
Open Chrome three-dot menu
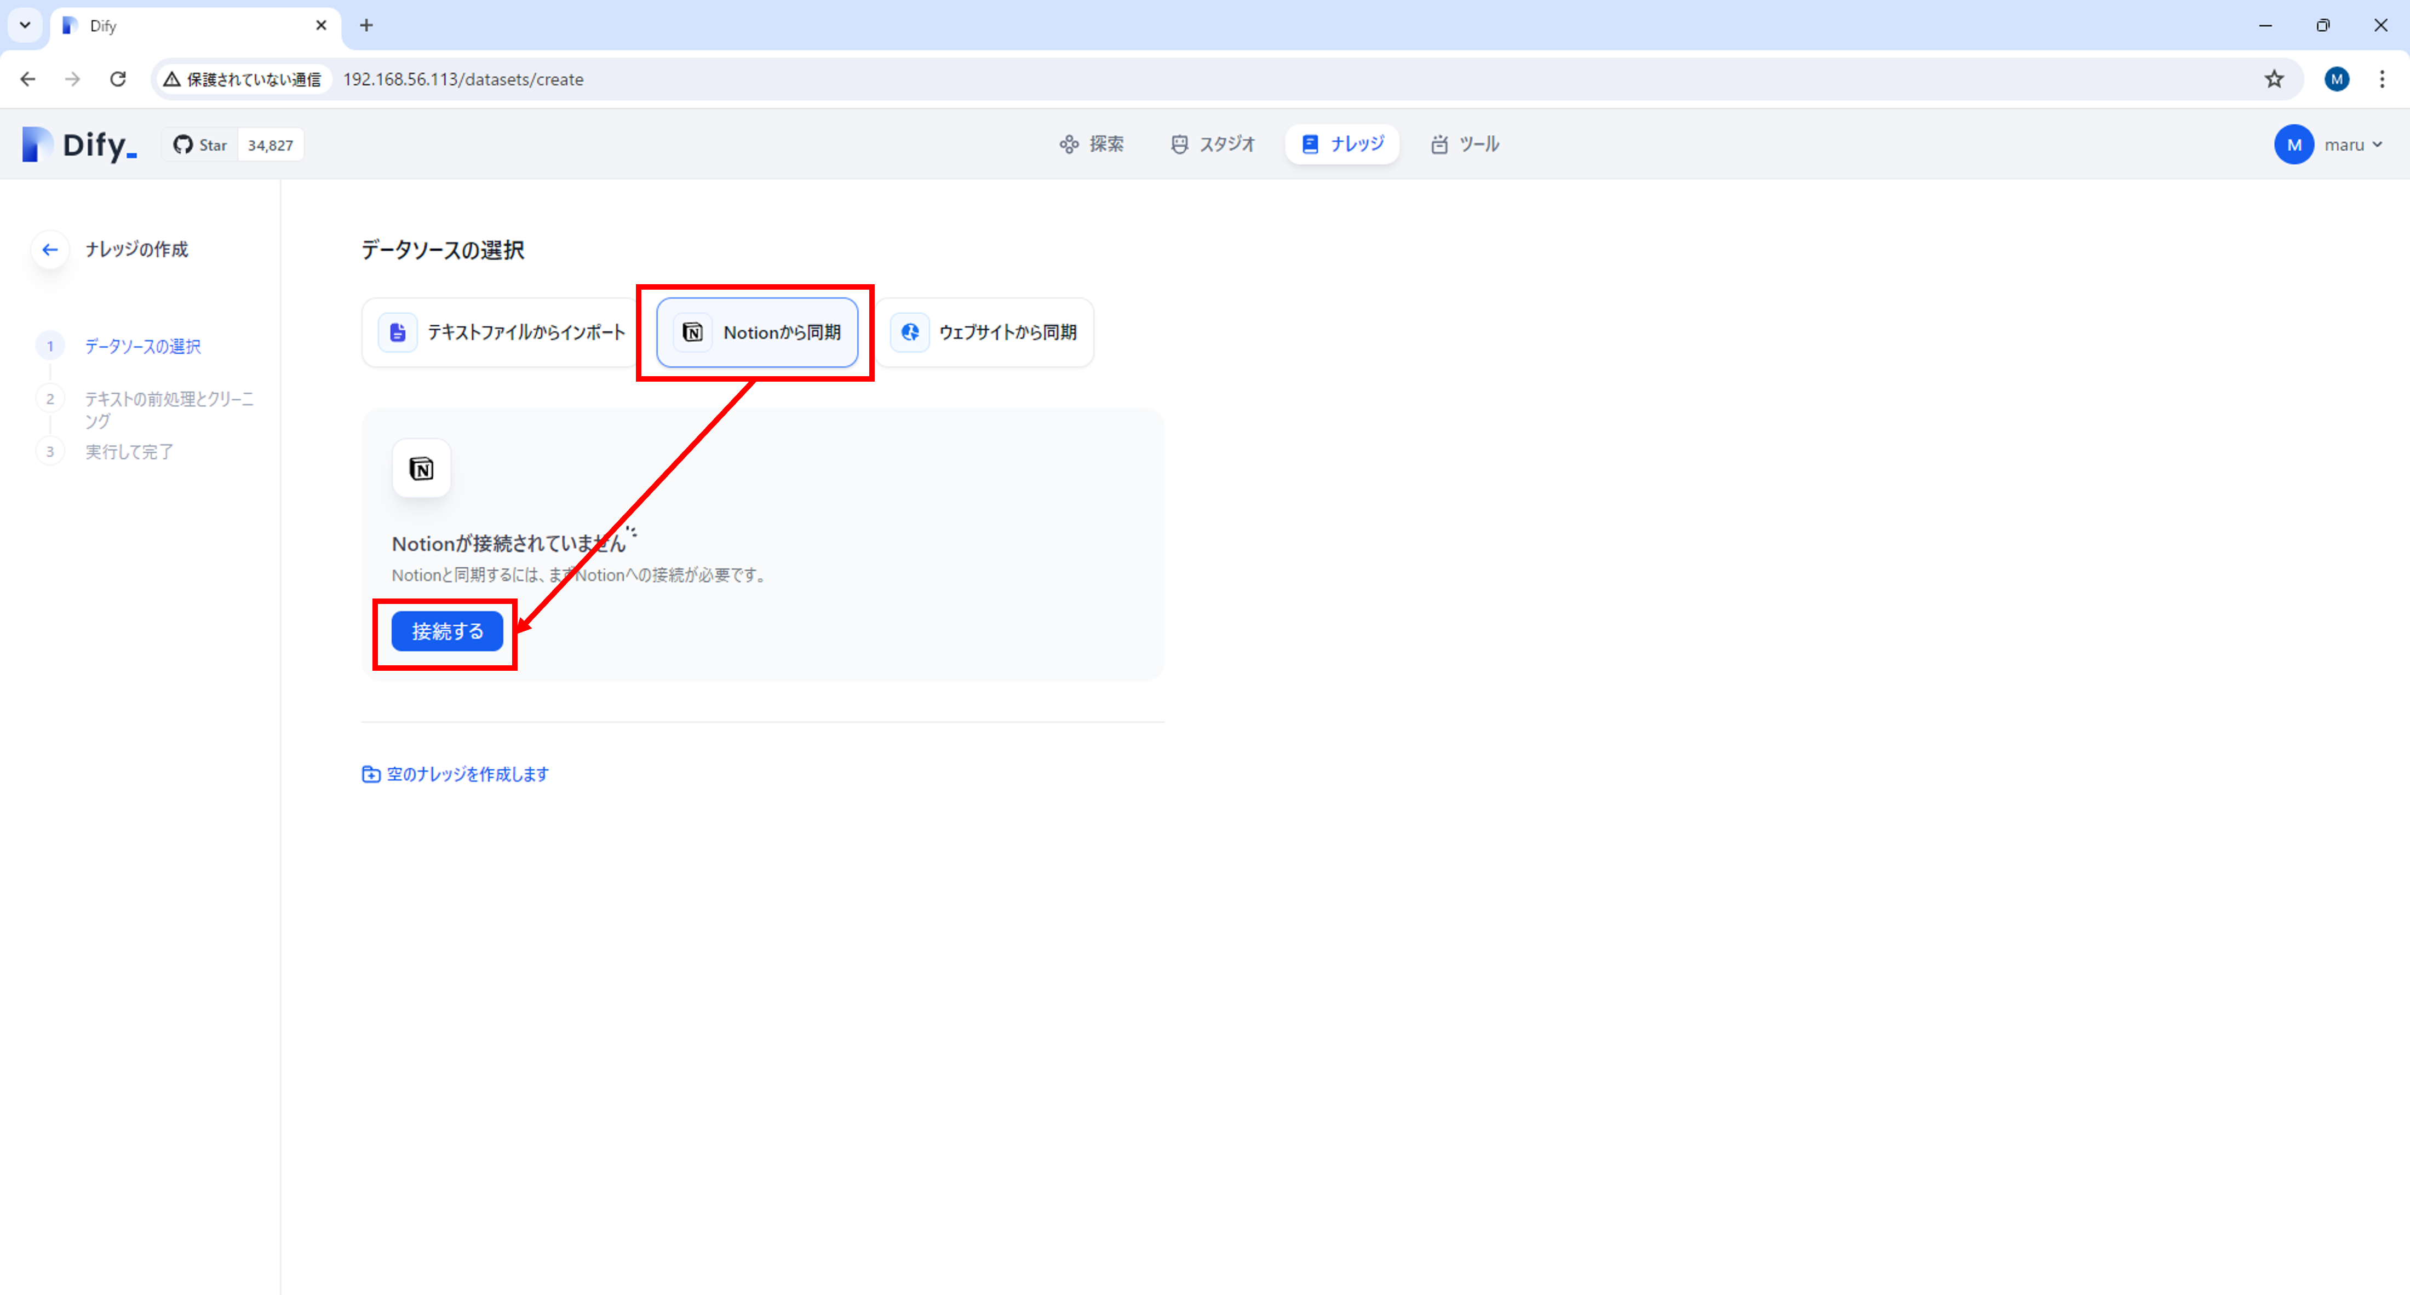2382,79
